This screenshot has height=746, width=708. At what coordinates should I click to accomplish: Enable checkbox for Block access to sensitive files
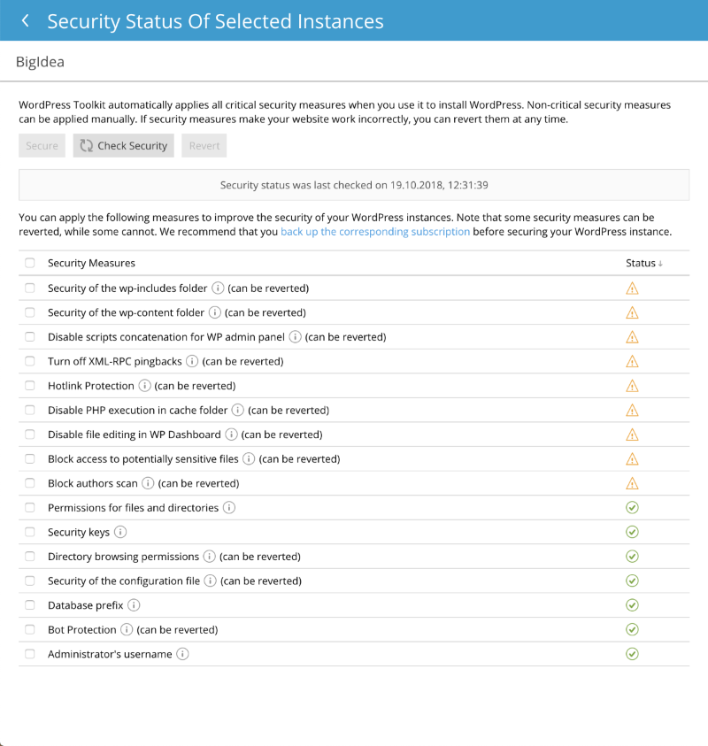tap(30, 459)
